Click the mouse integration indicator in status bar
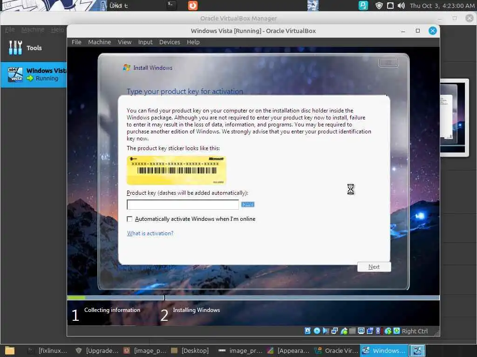This screenshot has height=357, width=477. click(x=388, y=331)
